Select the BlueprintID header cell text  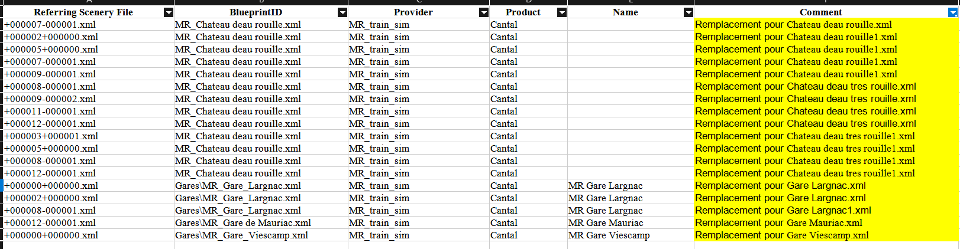[256, 12]
